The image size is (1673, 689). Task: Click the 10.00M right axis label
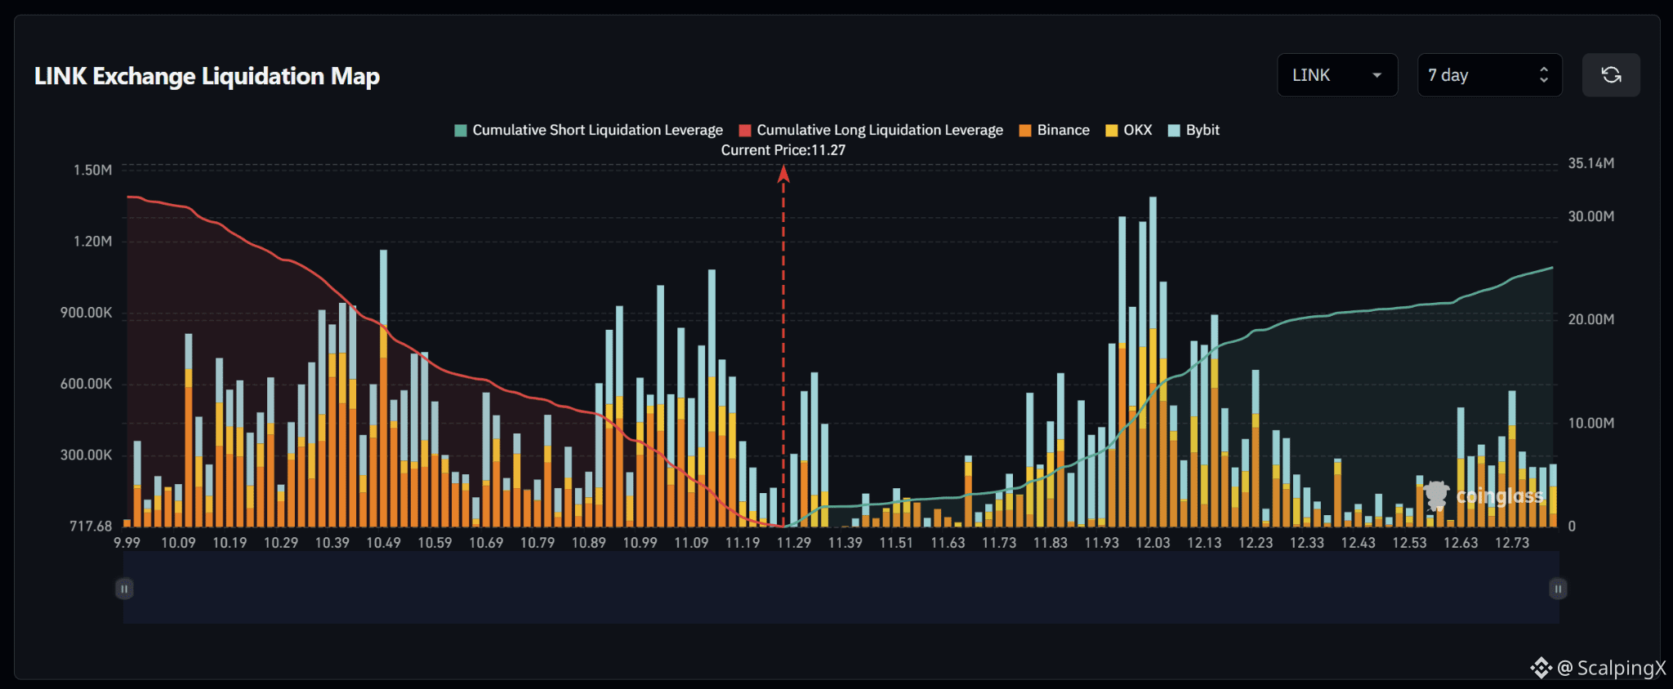1591,423
